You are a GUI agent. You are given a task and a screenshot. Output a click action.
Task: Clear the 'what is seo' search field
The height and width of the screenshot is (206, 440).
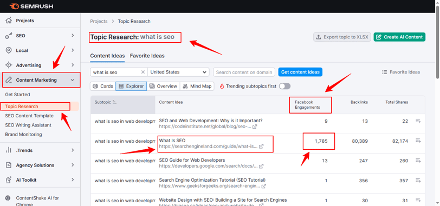click(143, 72)
